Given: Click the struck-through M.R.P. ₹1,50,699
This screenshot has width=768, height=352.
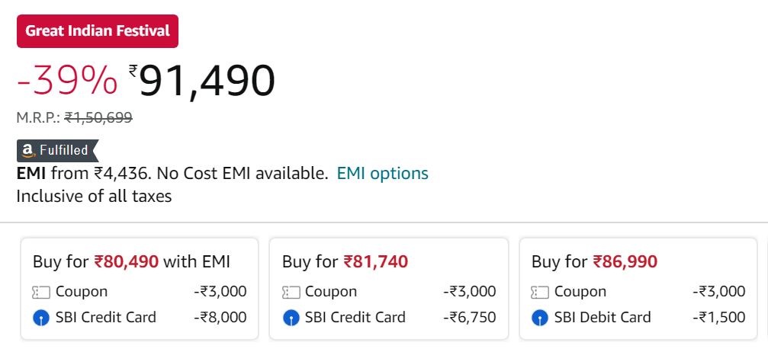Looking at the screenshot, I should click(x=98, y=117).
